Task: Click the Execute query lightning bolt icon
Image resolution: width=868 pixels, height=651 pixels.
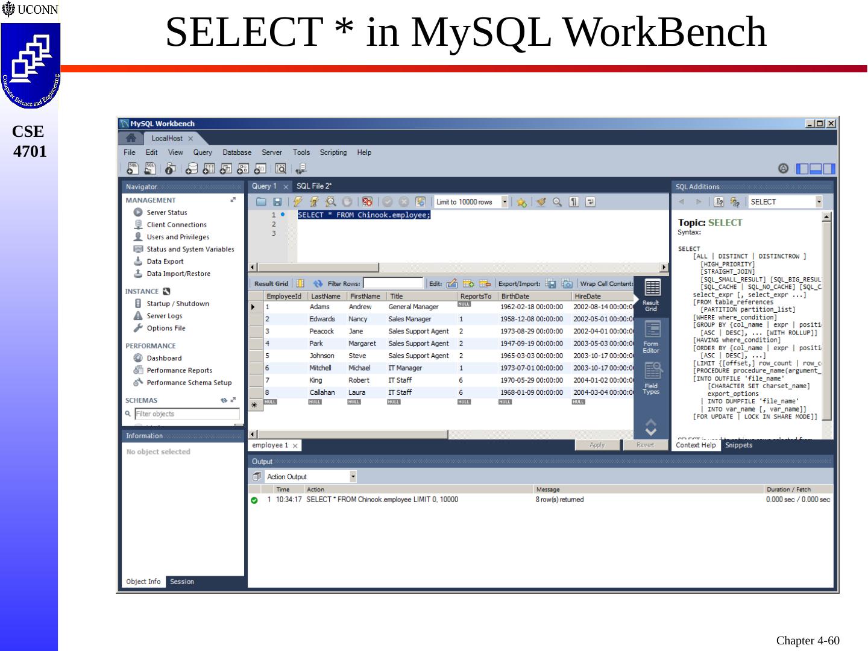Action: 298,202
